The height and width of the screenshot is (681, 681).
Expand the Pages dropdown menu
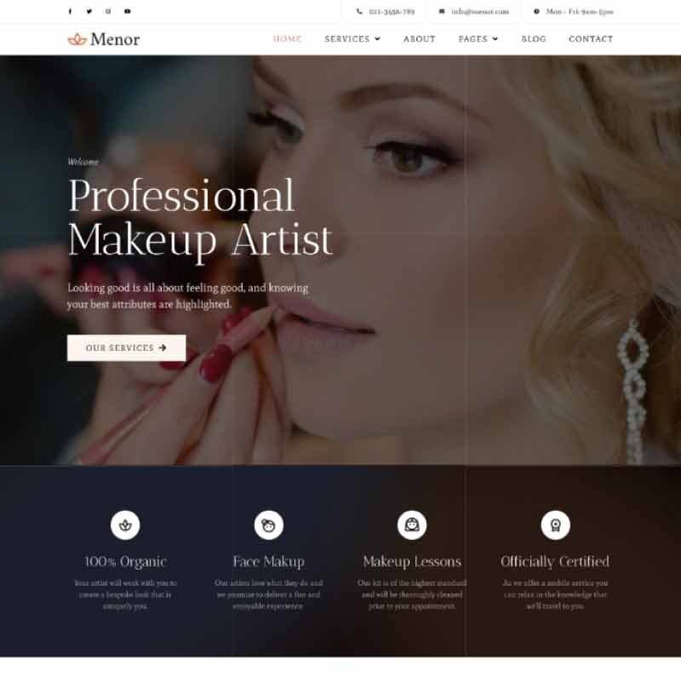tap(478, 38)
